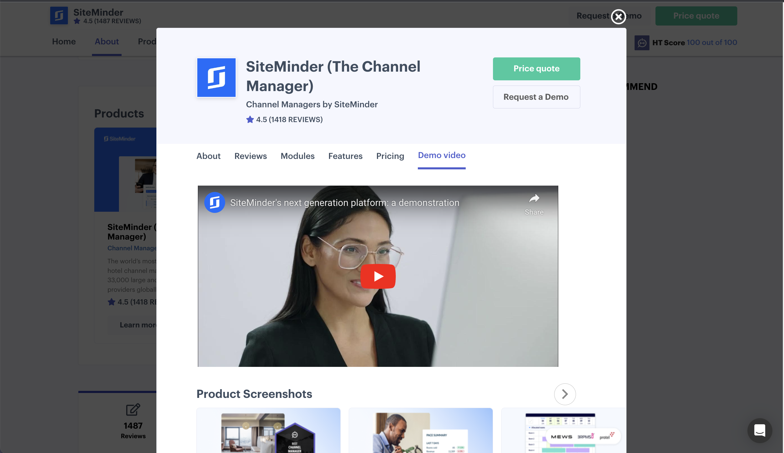Click the 4.5 (1418 REVIEWS) rating link
Viewport: 784px width, 453px height.
(289, 120)
